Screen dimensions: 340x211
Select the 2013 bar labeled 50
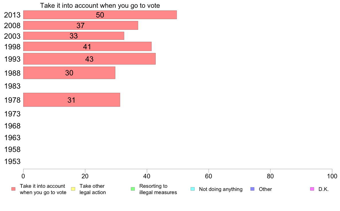[x=100, y=15]
